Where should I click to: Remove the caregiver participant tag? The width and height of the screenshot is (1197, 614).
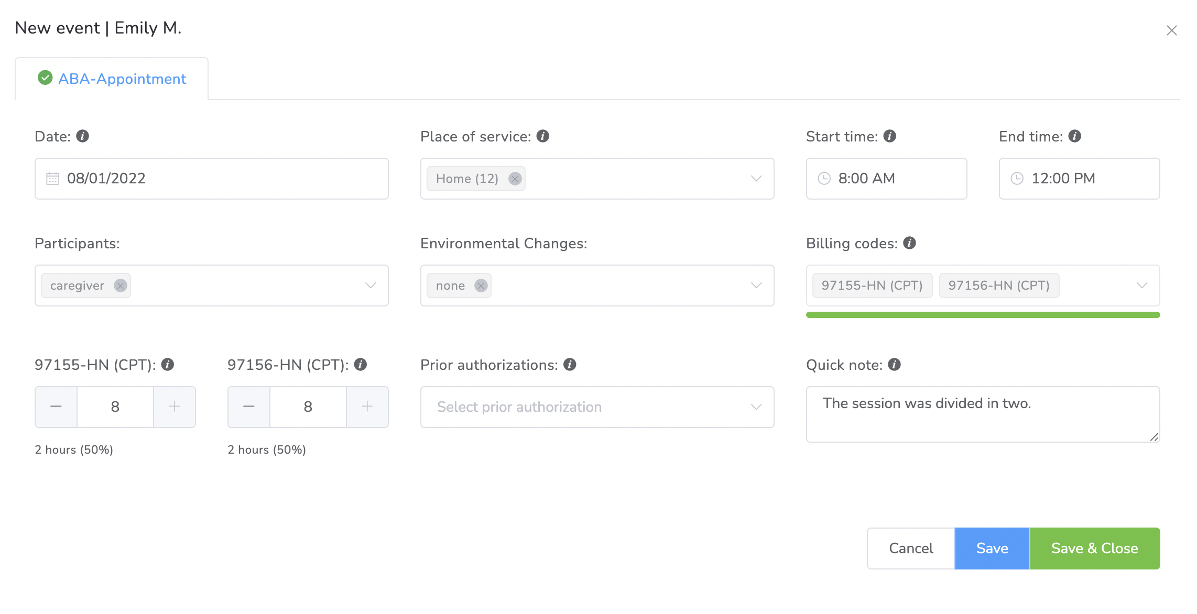pos(121,286)
